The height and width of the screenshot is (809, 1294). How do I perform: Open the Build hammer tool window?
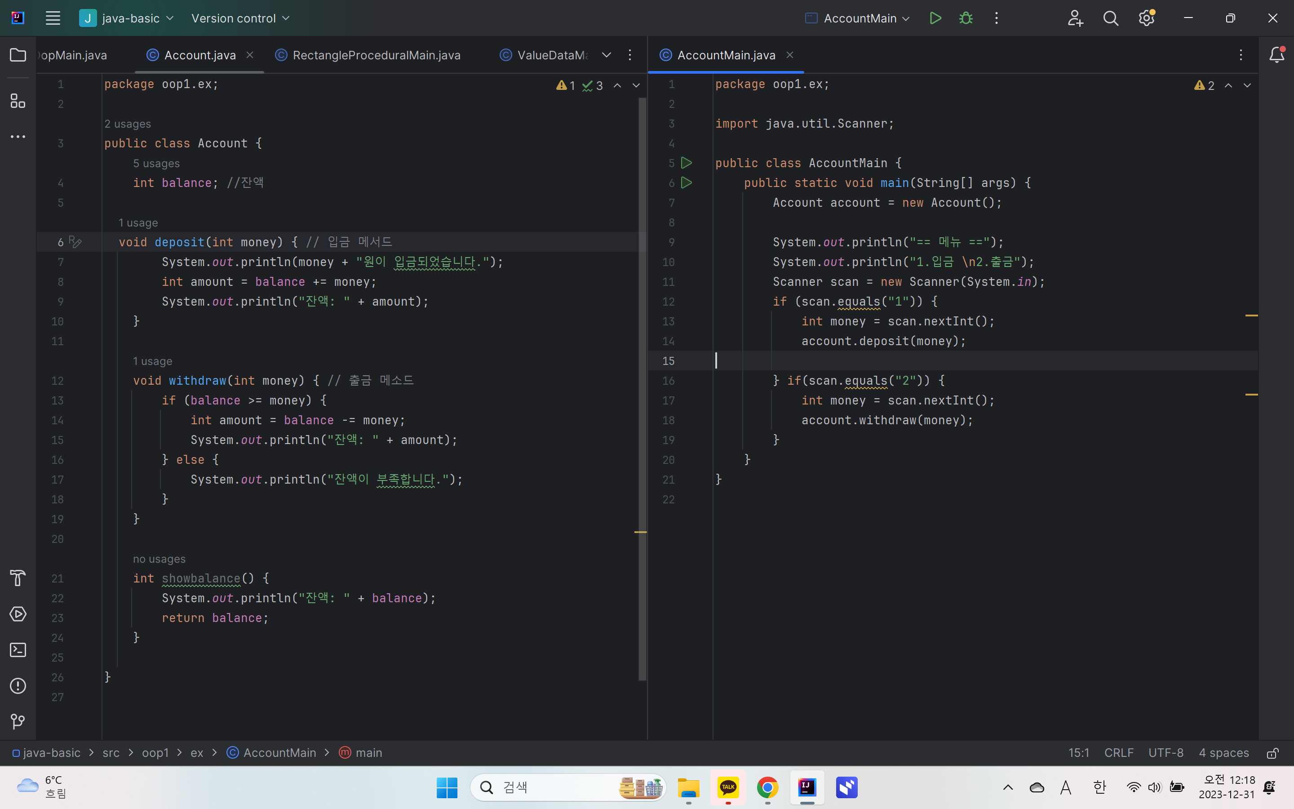pyautogui.click(x=18, y=578)
